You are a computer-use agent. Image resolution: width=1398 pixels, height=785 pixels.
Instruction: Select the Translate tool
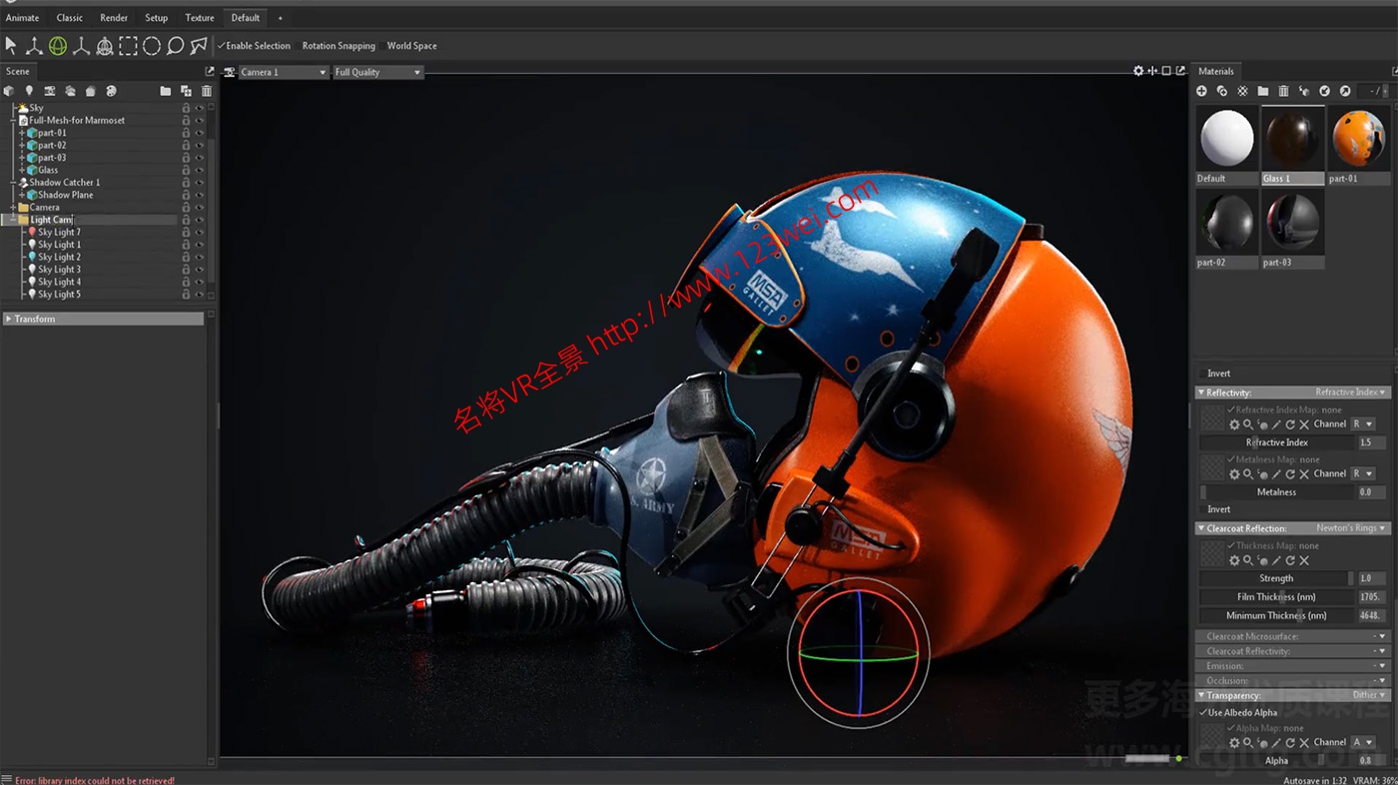point(35,46)
